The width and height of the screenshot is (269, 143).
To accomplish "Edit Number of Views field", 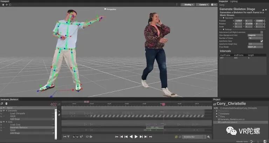I will [x=255, y=38].
